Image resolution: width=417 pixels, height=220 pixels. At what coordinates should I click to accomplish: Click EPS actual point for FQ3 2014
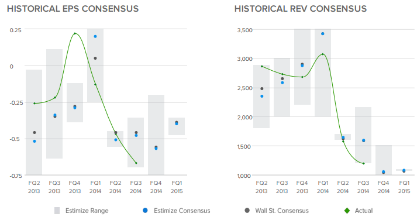(136, 163)
